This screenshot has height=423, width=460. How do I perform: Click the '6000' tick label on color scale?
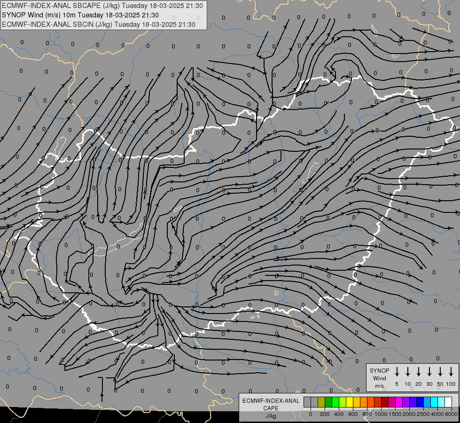click(452, 414)
